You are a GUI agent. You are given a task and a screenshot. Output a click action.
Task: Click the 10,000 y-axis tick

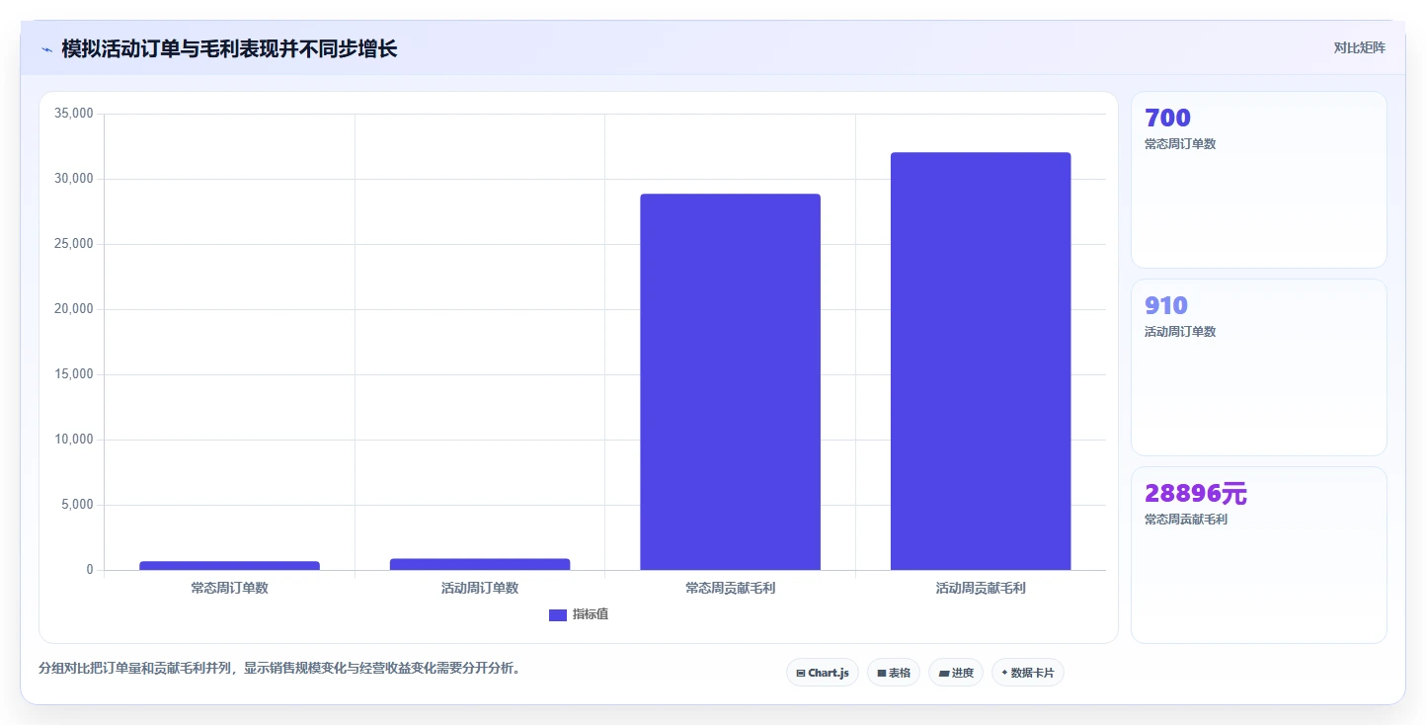click(74, 440)
